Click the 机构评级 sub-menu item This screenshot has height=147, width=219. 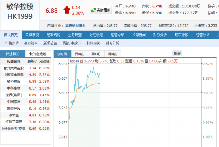pos(93,43)
